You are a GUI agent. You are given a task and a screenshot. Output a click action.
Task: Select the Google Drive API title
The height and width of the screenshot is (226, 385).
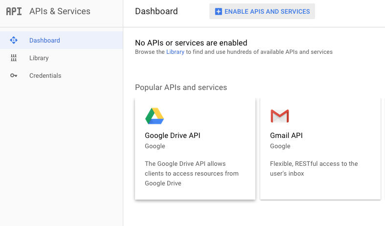(172, 136)
